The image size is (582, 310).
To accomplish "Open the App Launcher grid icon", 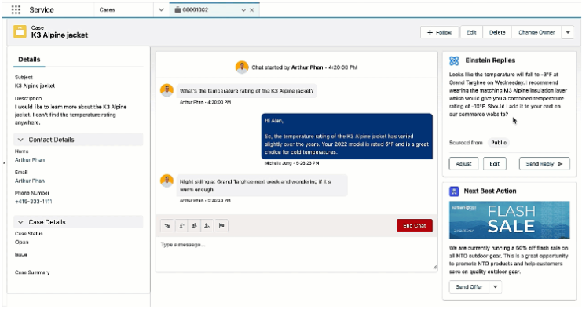I will [16, 9].
